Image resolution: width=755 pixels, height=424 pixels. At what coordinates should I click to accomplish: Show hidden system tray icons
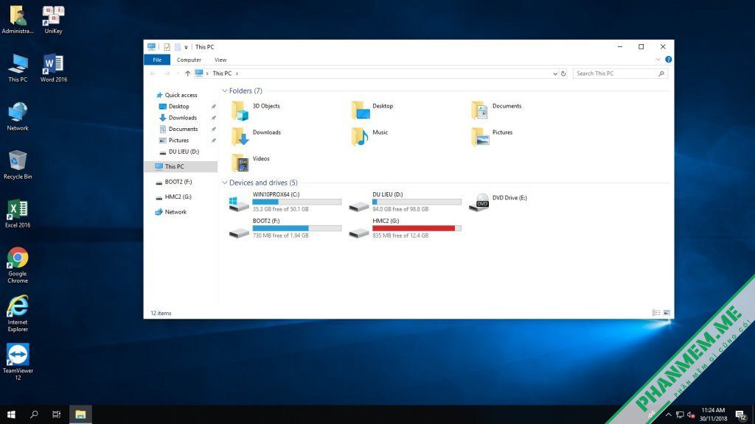coord(668,415)
